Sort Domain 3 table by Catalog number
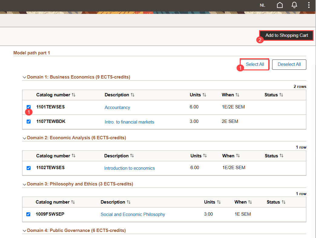316x238 pixels. coord(55,202)
